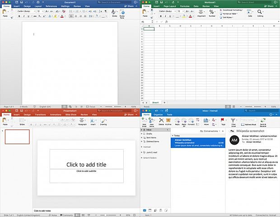Click the Share button in Excel
The height and width of the screenshot is (217, 280).
click(x=269, y=6)
